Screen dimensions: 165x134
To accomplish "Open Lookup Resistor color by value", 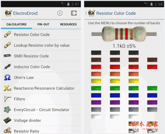I will tap(41, 45).
